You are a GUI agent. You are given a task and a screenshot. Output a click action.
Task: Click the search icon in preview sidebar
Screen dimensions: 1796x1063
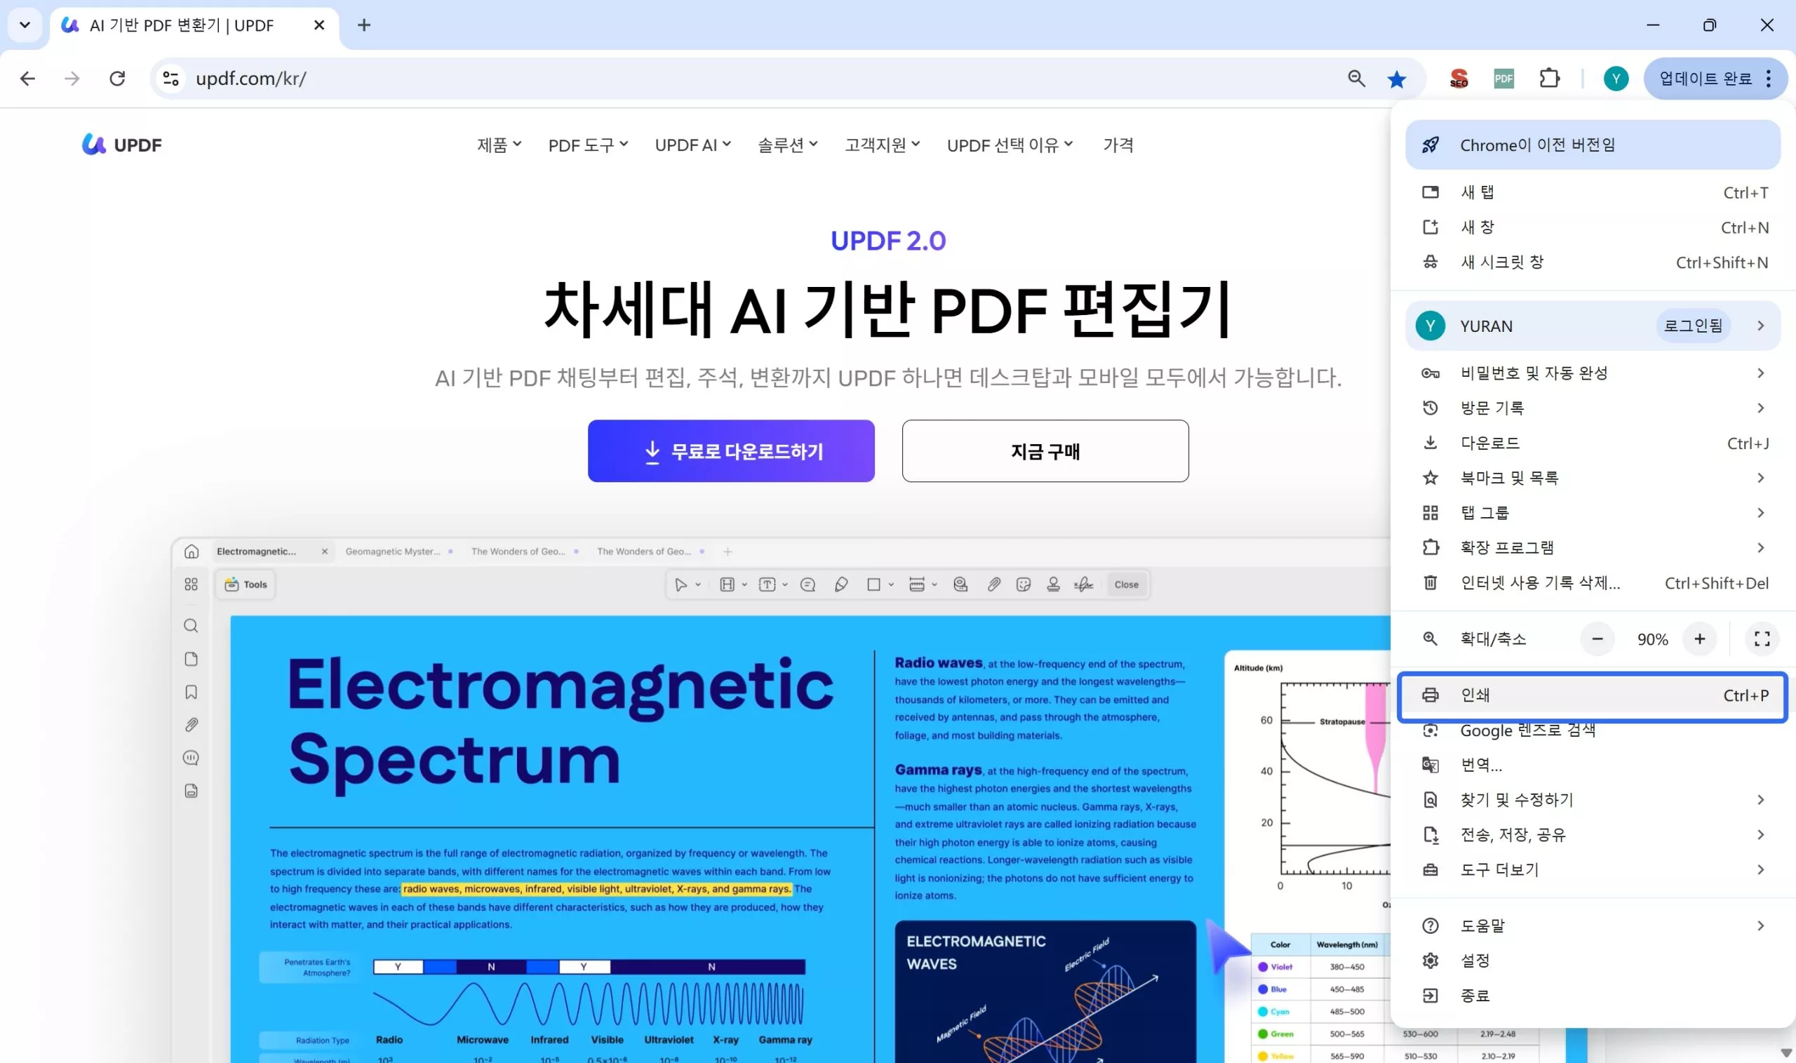tap(192, 625)
